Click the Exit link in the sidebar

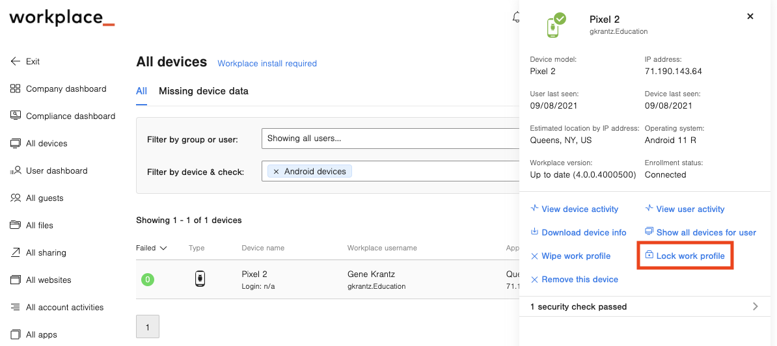tap(33, 61)
